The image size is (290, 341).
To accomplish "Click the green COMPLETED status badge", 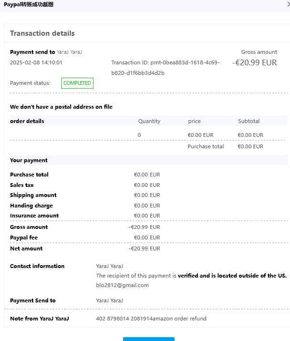I will coord(77,83).
